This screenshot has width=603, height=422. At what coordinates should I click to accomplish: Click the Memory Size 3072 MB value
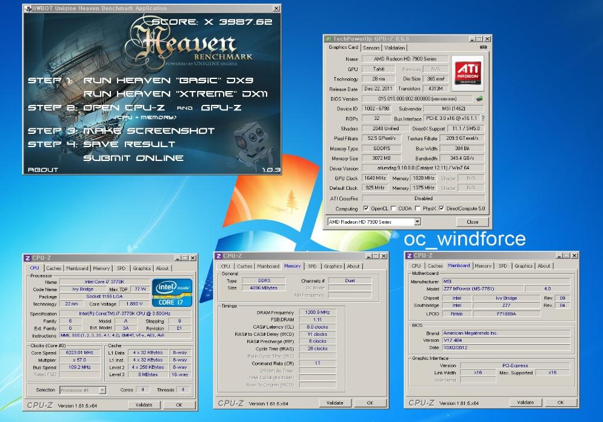pos(382,158)
